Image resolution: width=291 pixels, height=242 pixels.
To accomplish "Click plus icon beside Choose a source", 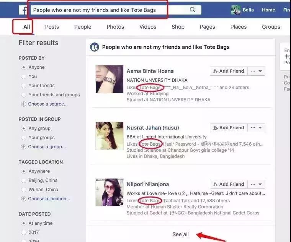I will [x=24, y=104].
